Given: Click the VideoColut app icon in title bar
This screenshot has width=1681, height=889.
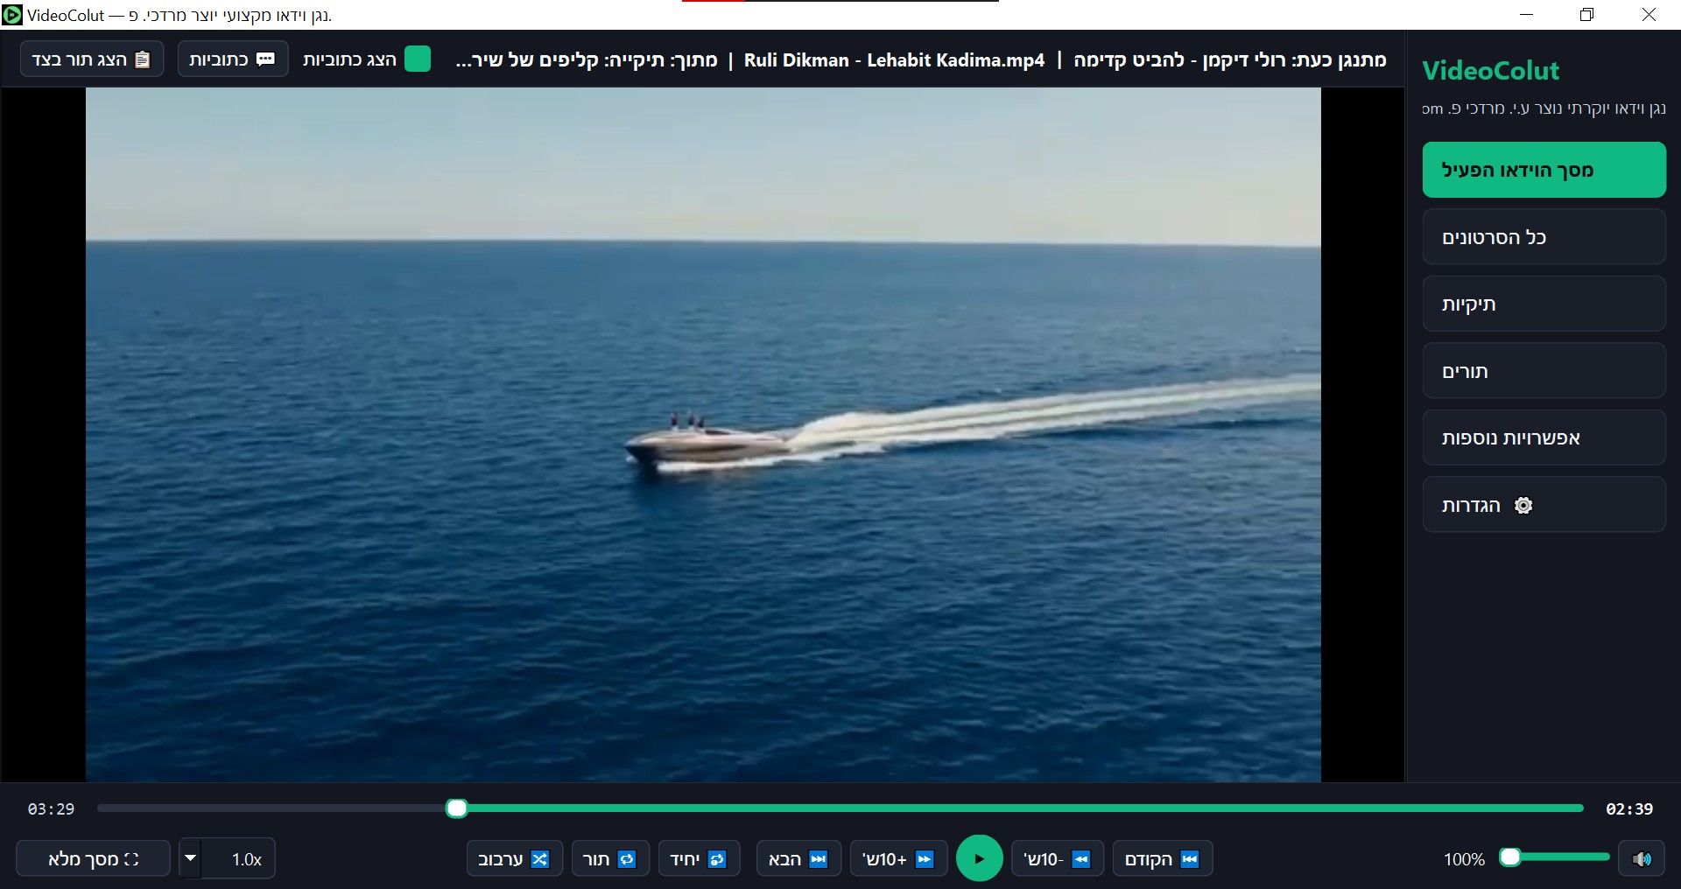Looking at the screenshot, I should click(x=12, y=15).
